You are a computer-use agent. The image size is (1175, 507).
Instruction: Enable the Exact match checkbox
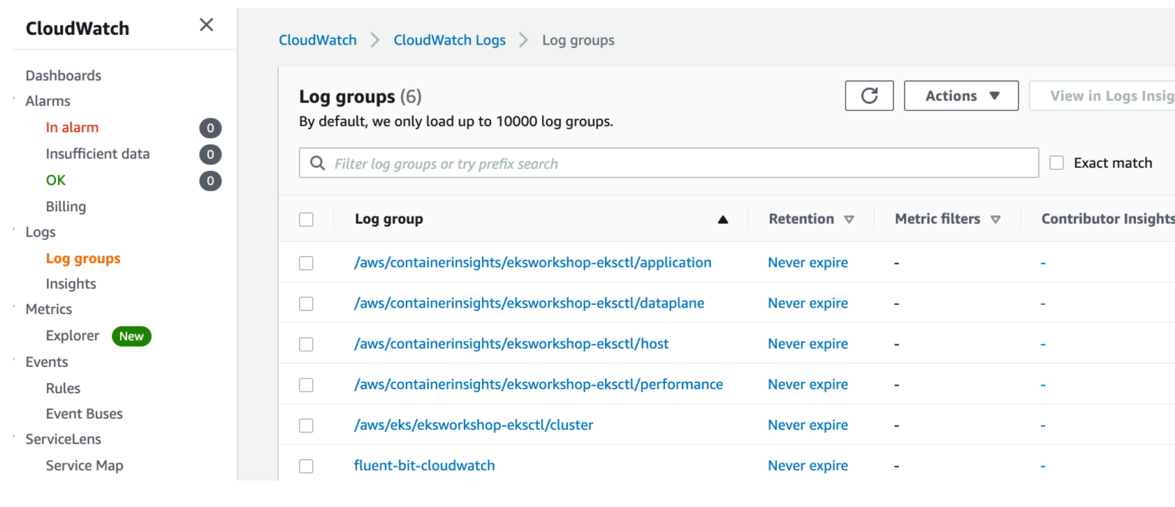(1057, 162)
